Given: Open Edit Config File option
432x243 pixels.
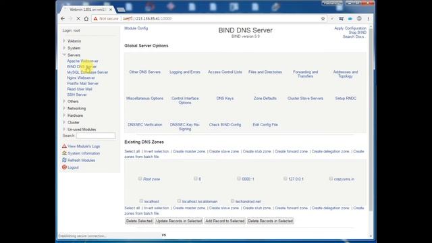Looking at the screenshot, I should [x=265, y=125].
